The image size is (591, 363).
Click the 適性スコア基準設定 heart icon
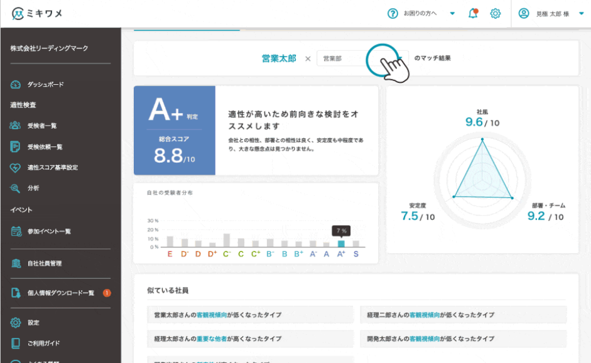tap(16, 168)
